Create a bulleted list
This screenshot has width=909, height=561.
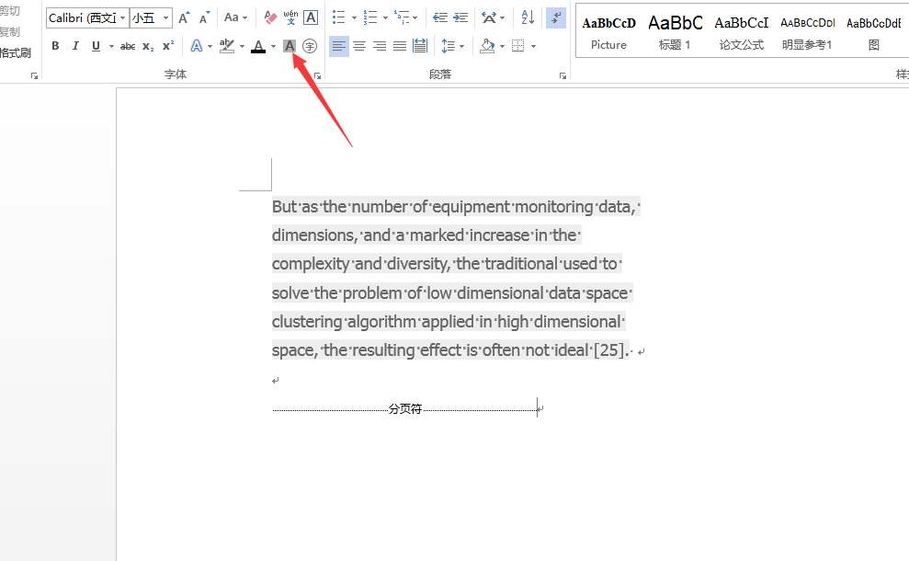point(338,18)
